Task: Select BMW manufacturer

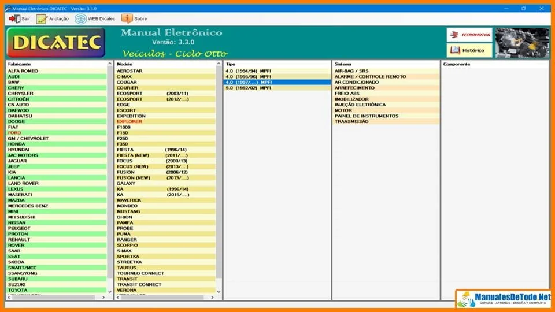Action: [x=57, y=83]
